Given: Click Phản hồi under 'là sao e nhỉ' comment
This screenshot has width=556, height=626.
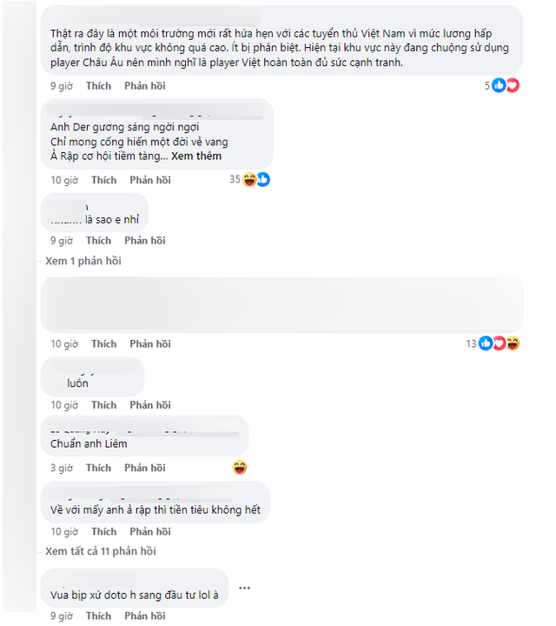Looking at the screenshot, I should (144, 240).
